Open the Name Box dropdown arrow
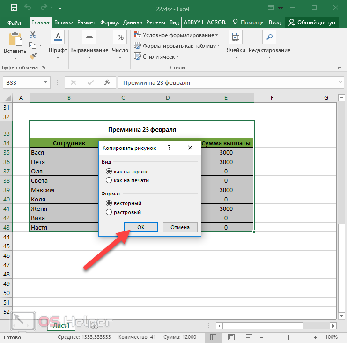347x343 pixels. (x=45, y=82)
